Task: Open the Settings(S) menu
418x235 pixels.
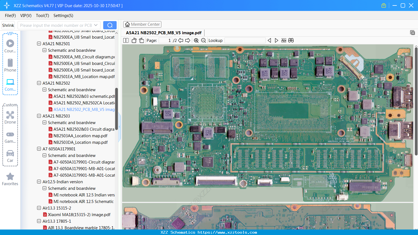Action: pos(63,16)
